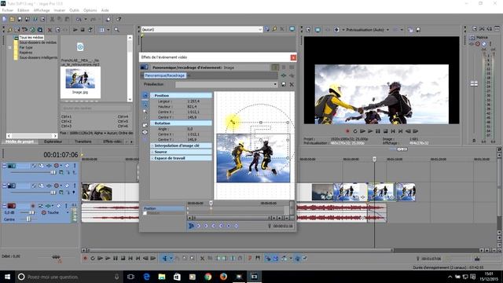Select Tous les médias in media tree
The width and height of the screenshot is (503, 283).
click(x=31, y=38)
